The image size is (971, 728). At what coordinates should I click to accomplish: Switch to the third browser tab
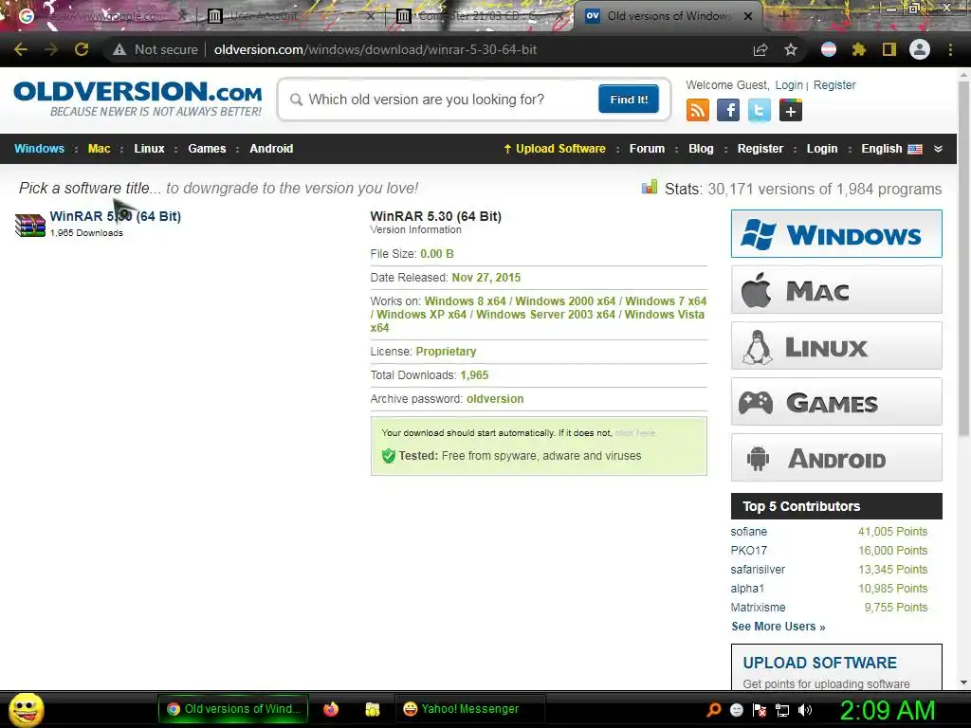pos(480,16)
